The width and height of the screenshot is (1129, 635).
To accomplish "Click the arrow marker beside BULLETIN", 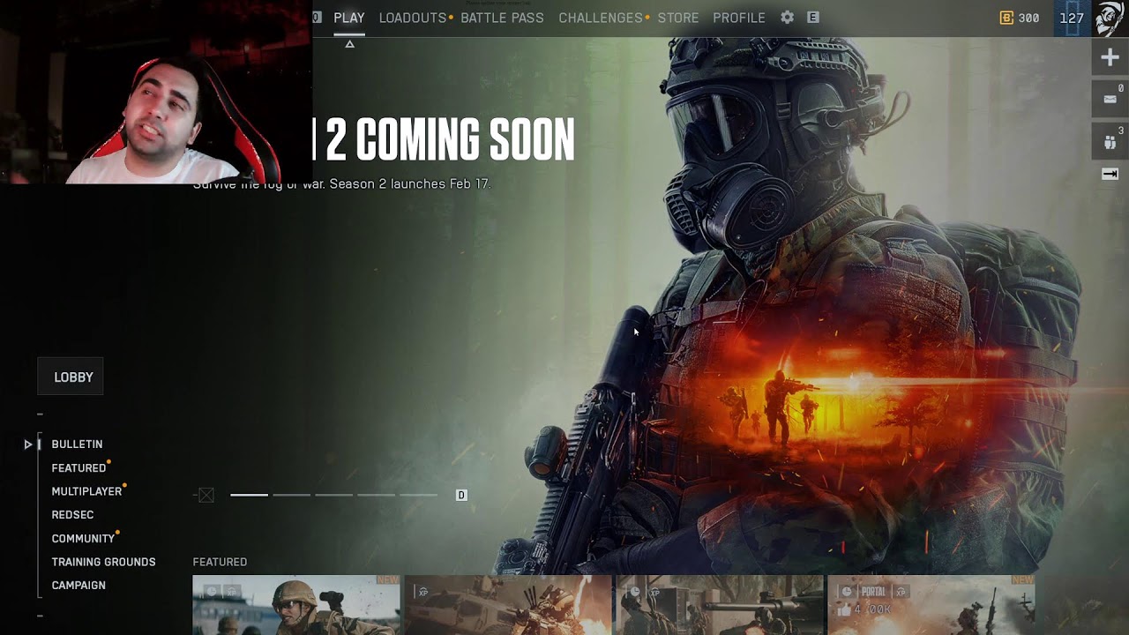I will [x=28, y=444].
